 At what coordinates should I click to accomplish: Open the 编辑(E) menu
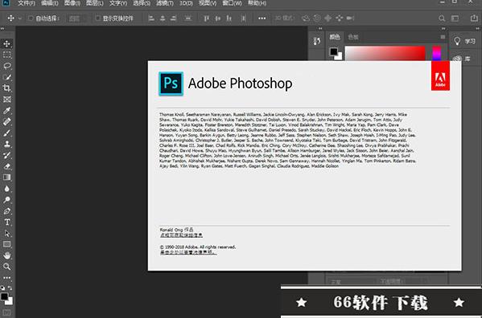click(x=50, y=3)
